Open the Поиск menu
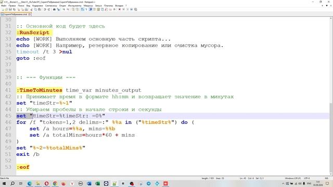 (x=21, y=6)
